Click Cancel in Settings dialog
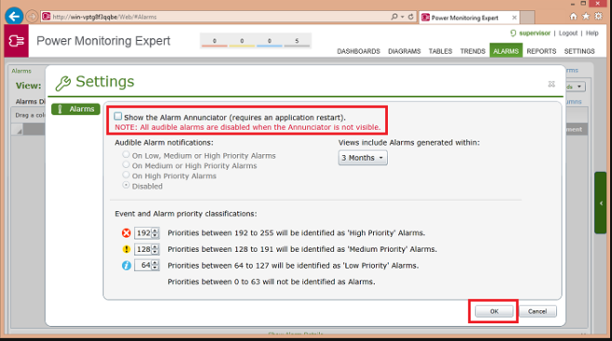The height and width of the screenshot is (341, 612). (538, 311)
